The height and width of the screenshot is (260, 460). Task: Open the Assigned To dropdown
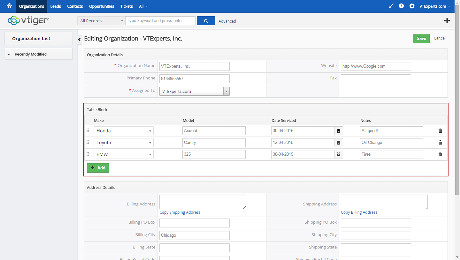[x=194, y=91]
